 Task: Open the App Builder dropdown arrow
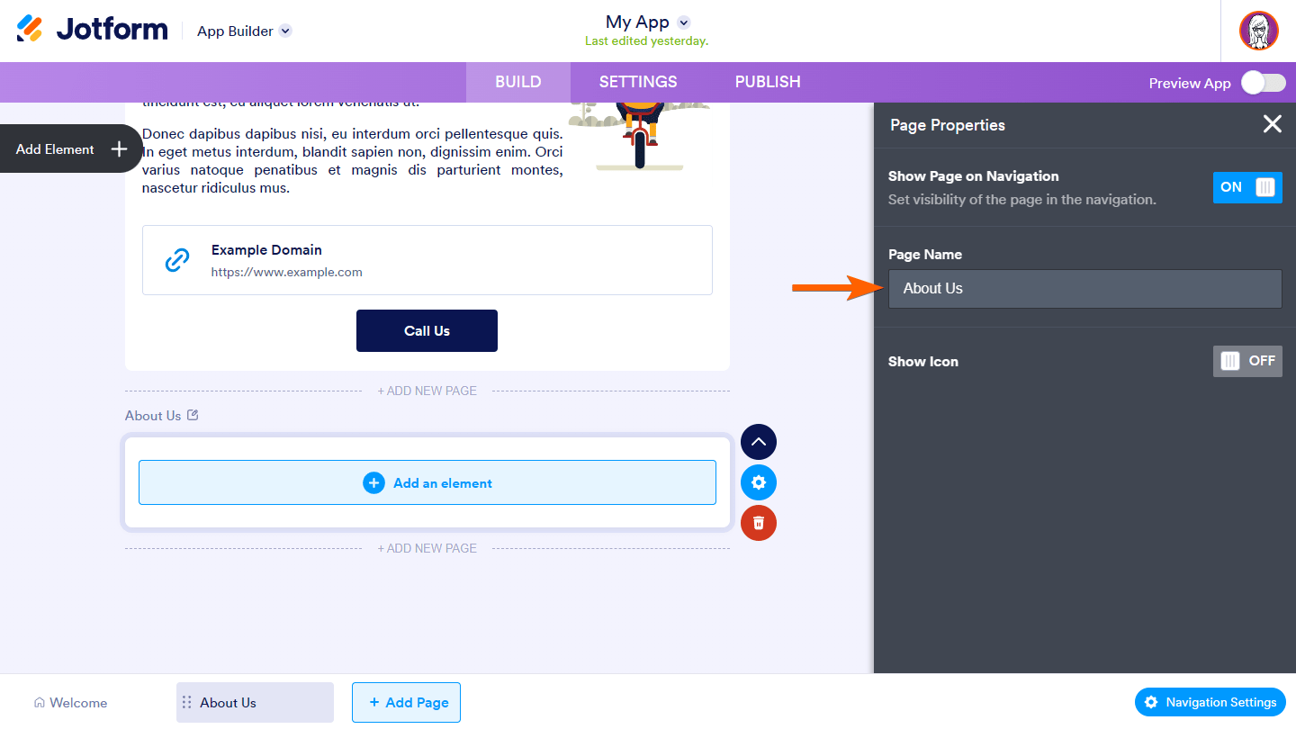(285, 31)
